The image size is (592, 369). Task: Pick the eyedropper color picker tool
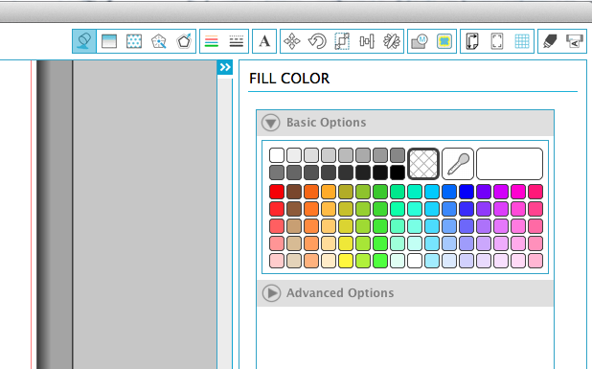click(458, 164)
